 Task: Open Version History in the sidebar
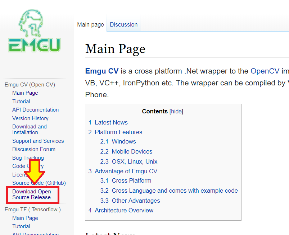coord(30,118)
